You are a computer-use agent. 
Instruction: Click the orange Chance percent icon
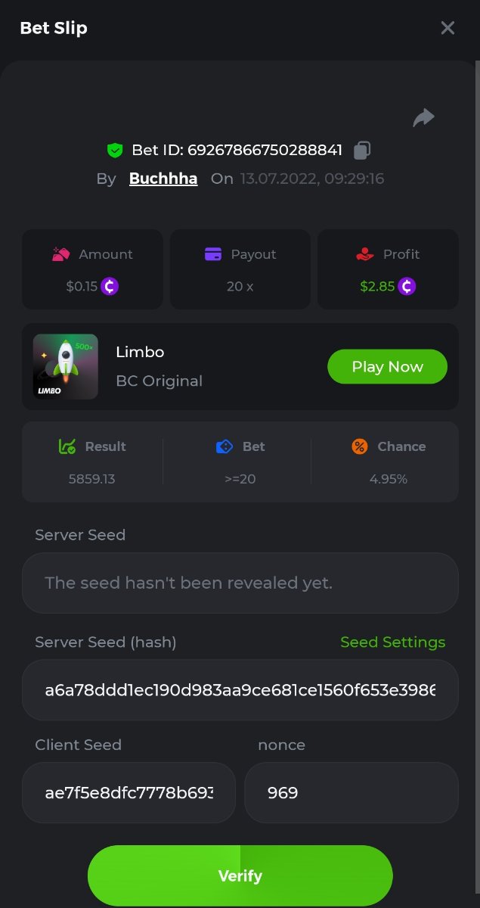(x=360, y=446)
